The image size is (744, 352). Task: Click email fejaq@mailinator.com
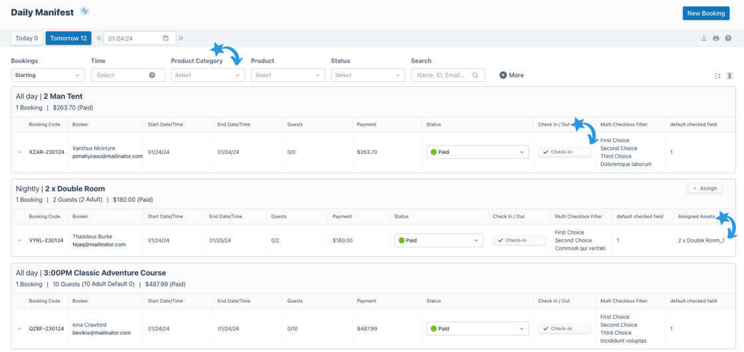pos(99,244)
